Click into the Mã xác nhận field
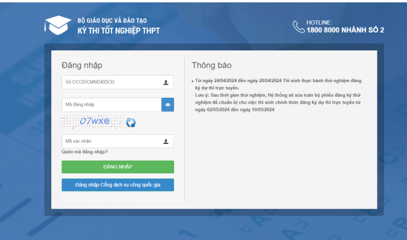The height and width of the screenshot is (240, 407). click(x=110, y=142)
